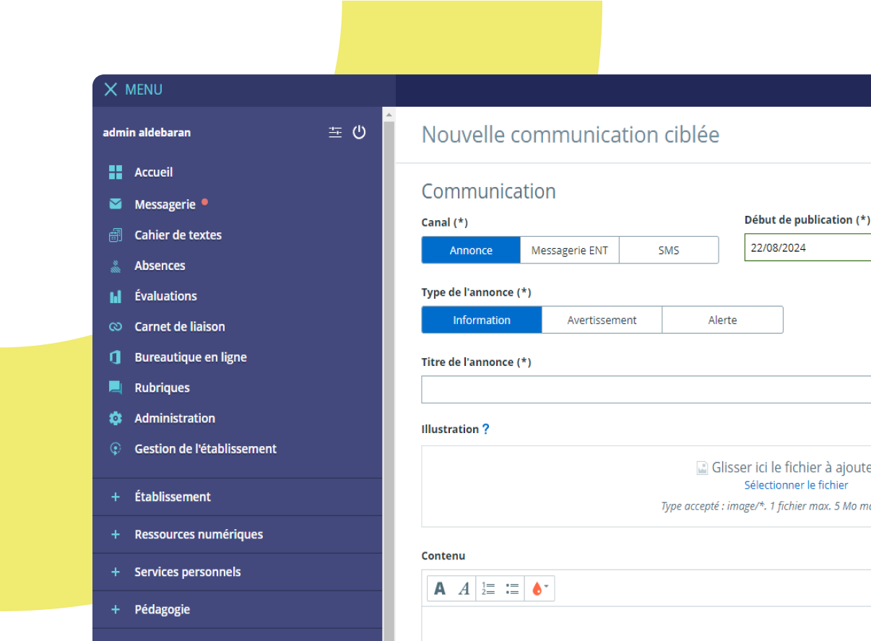Expand the Établissement section
This screenshot has height=641, width=871.
173,497
